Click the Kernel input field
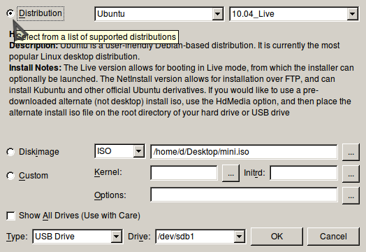 point(184,173)
